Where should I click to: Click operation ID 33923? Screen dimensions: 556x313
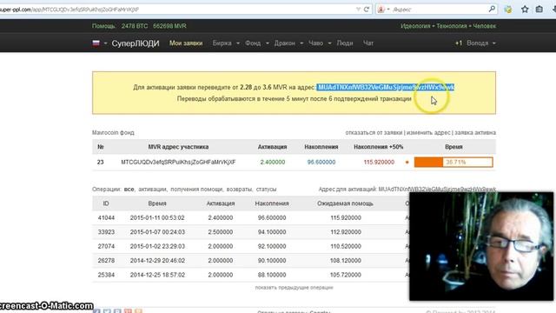click(x=106, y=232)
